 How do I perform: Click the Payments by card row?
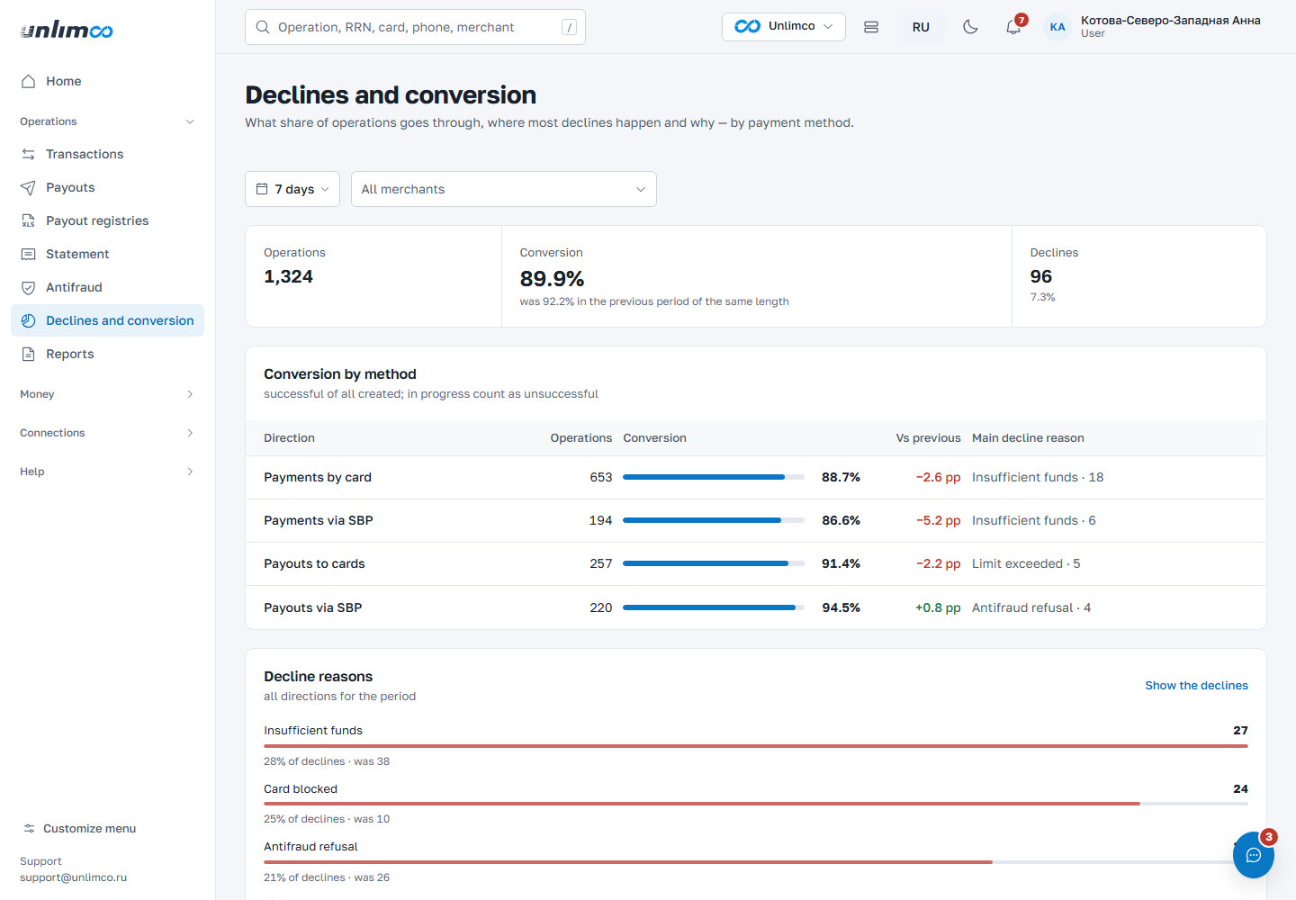tap(756, 478)
